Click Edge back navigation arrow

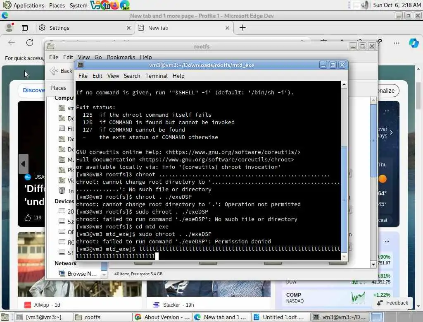(x=12, y=43)
